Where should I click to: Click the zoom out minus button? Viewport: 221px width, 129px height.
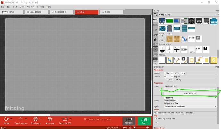130,128
